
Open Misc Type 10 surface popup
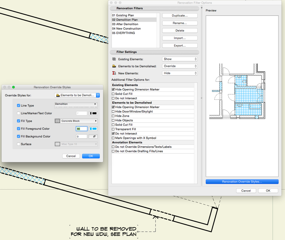click(76, 144)
